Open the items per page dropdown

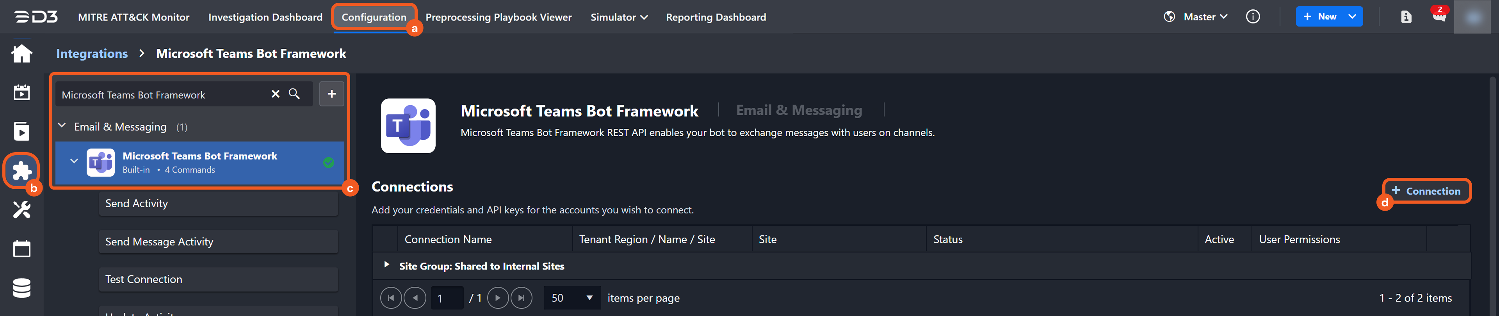point(571,298)
